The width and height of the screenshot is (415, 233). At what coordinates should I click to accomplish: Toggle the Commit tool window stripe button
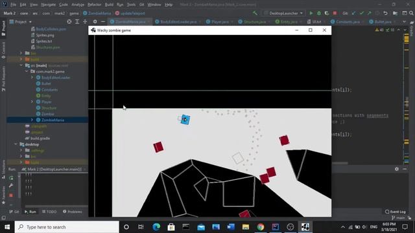(3, 50)
